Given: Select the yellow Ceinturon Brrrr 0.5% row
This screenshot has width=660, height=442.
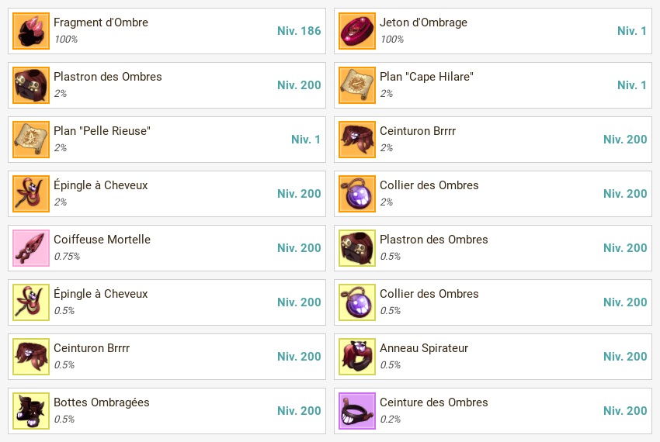Looking at the screenshot, I should pyautogui.click(x=167, y=357).
